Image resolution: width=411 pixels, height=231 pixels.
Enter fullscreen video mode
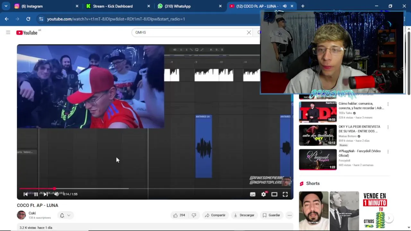click(x=285, y=194)
